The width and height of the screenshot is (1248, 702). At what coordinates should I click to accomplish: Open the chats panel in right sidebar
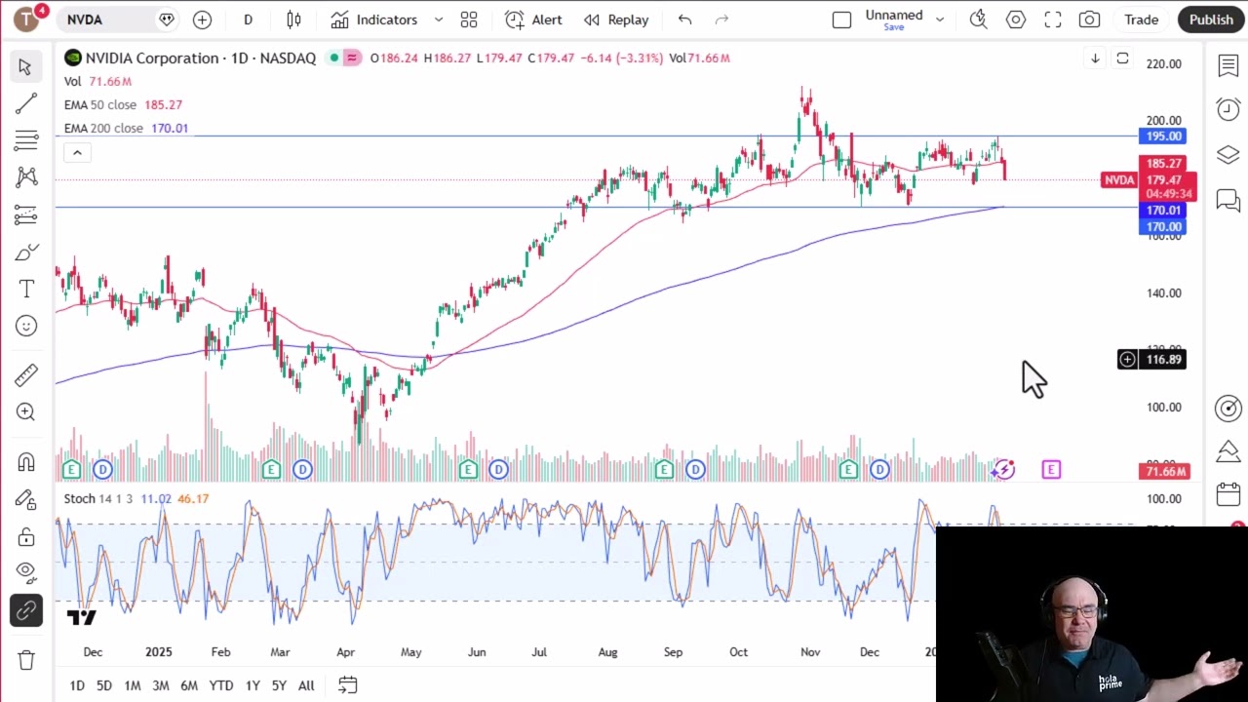[x=1228, y=201]
